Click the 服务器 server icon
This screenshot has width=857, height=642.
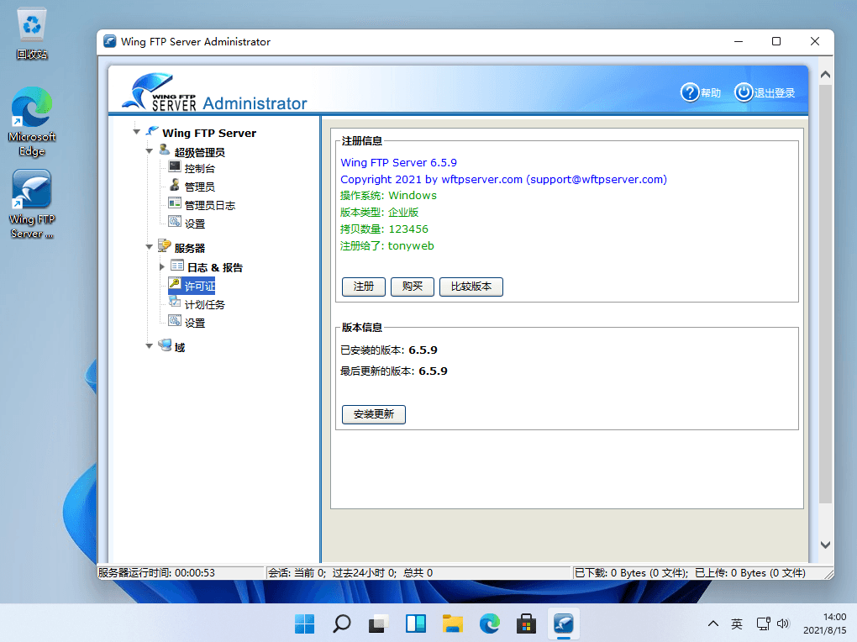[x=165, y=245]
